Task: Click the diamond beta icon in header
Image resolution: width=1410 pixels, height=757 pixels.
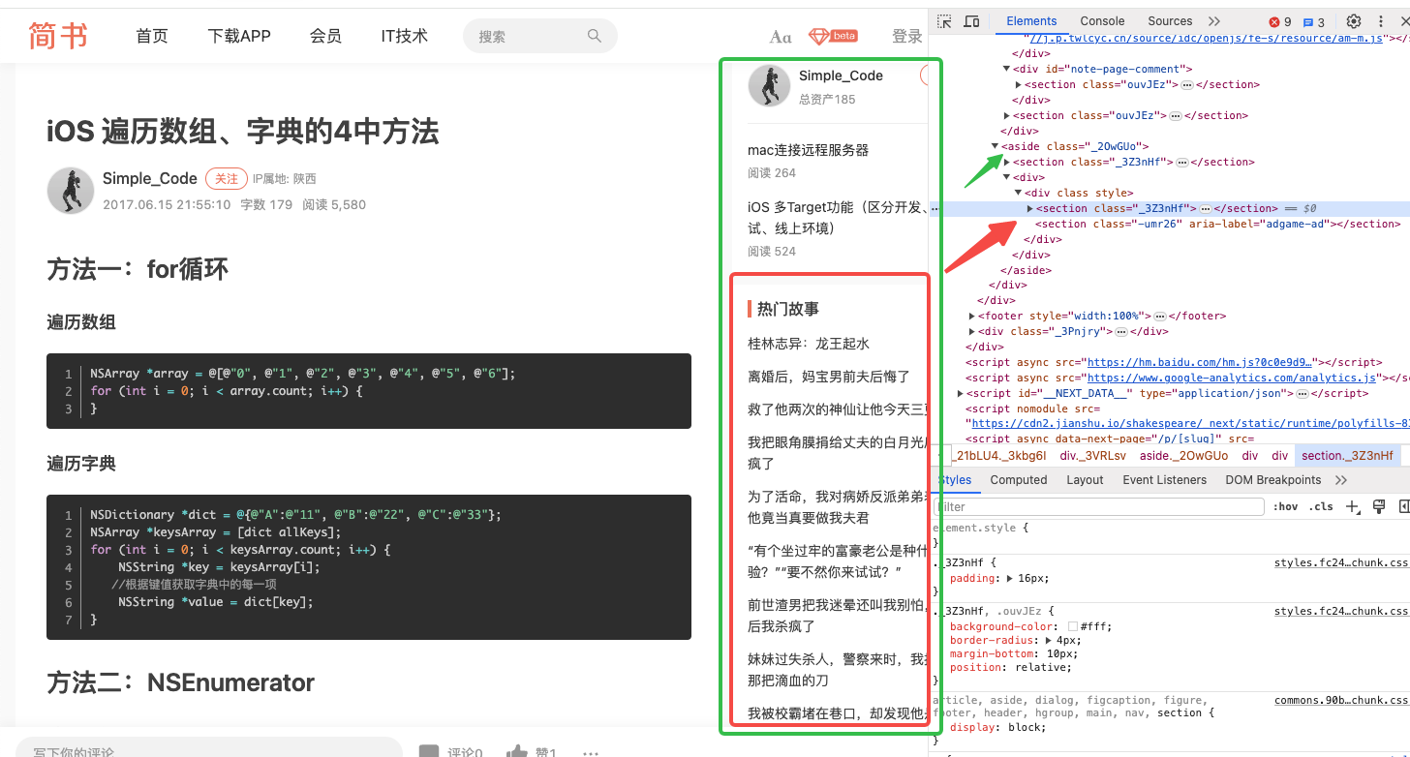Action: (x=833, y=36)
